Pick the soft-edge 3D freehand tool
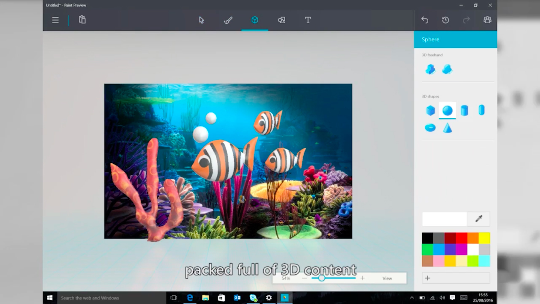The image size is (540, 304). click(447, 69)
